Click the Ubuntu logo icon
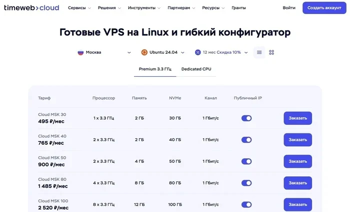The image size is (350, 212). point(144,52)
